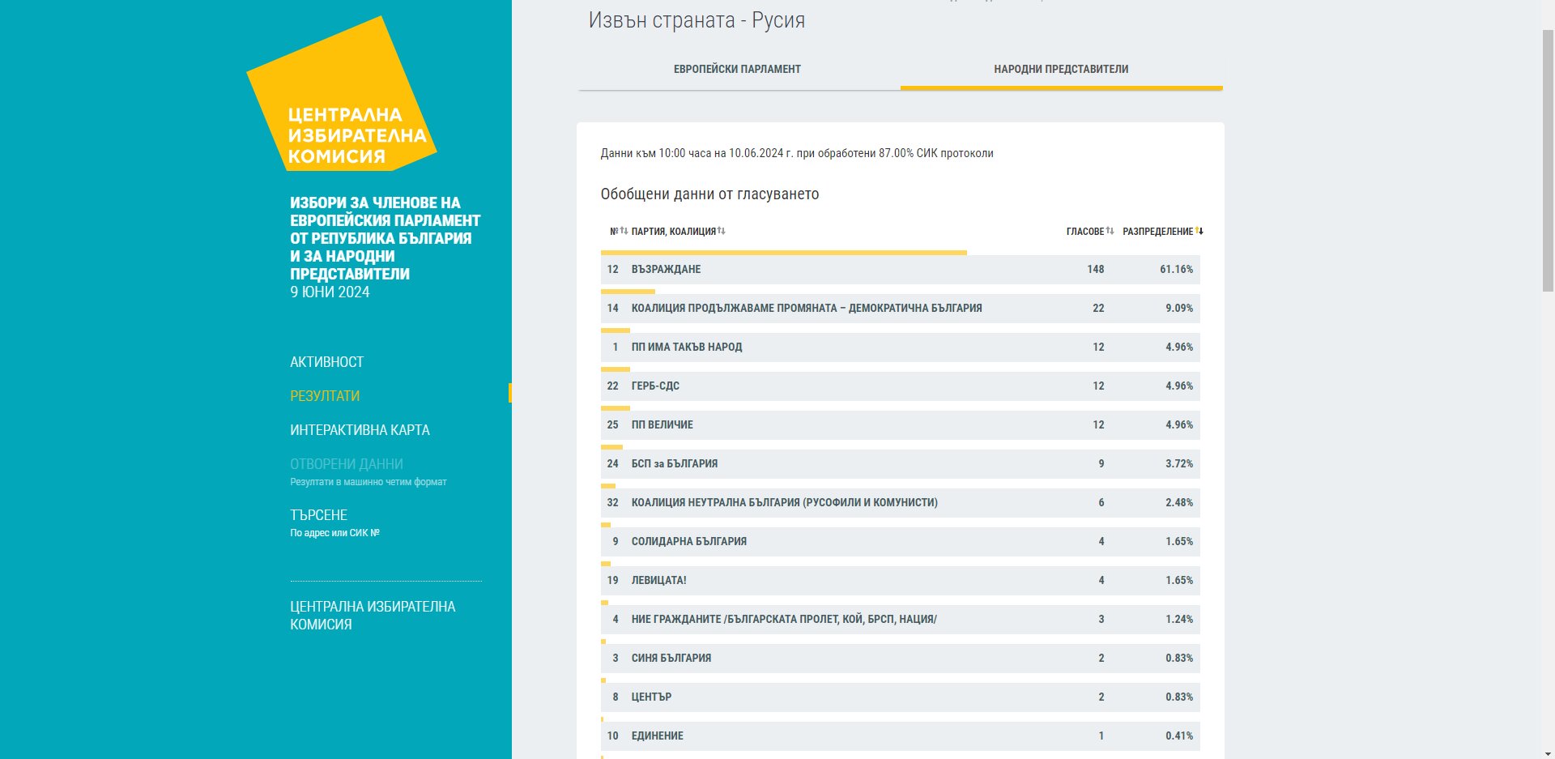1555x759 pixels.
Task: Open АКТИВНОСТ in the sidebar
Action: 327,362
